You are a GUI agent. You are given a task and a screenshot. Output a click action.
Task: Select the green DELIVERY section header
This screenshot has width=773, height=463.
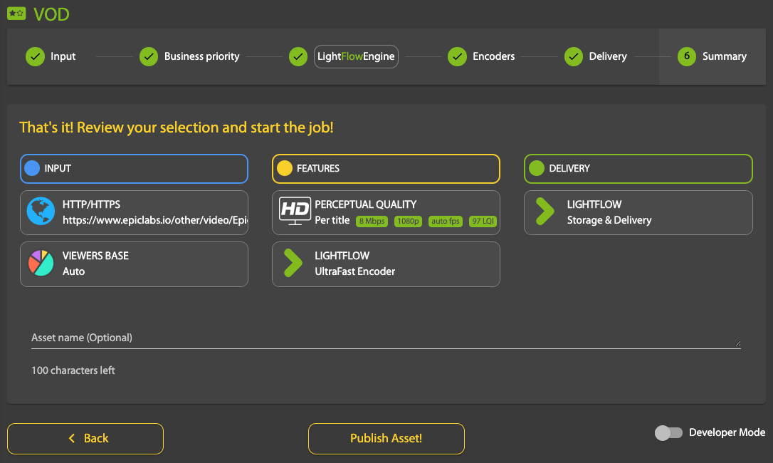click(638, 169)
